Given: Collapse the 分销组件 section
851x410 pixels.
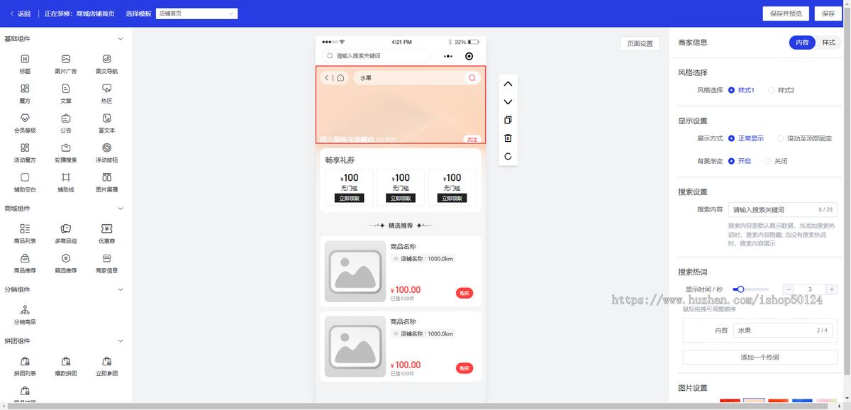Looking at the screenshot, I should point(120,289).
